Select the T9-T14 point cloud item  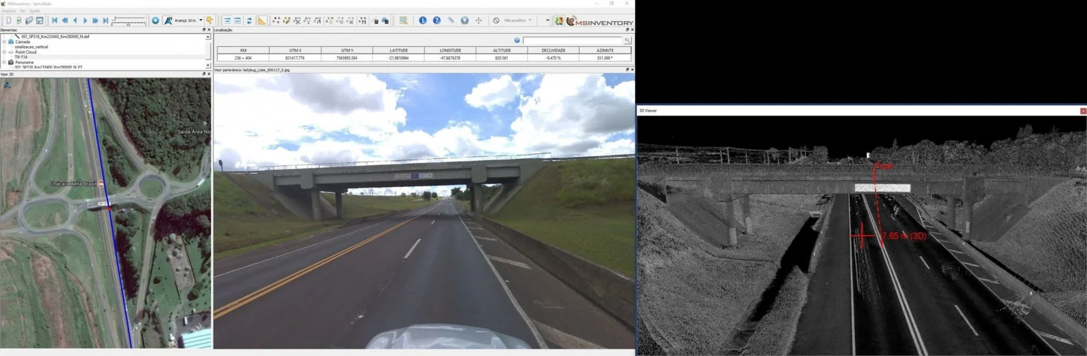pos(21,57)
